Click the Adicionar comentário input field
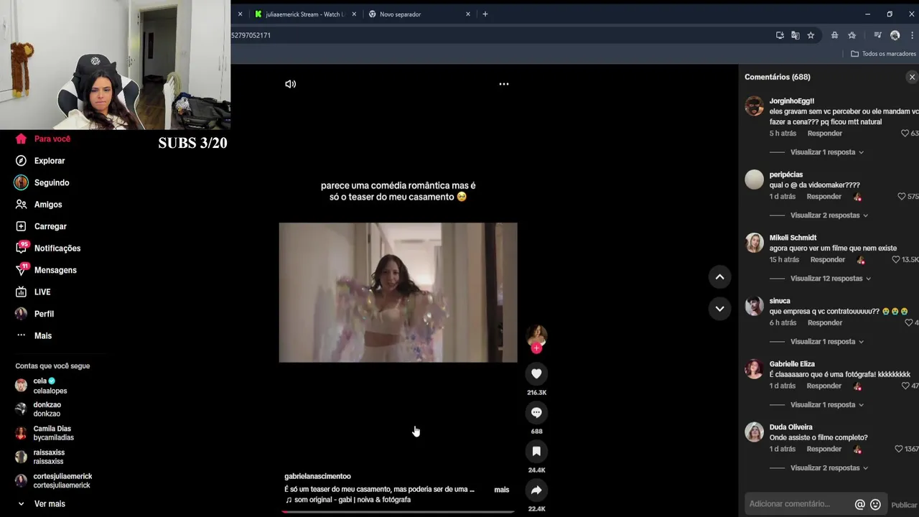 coord(797,504)
